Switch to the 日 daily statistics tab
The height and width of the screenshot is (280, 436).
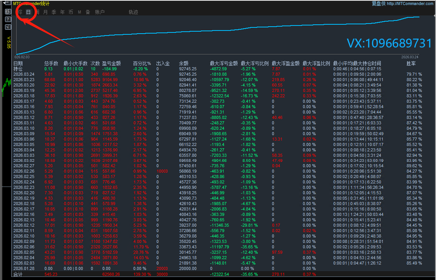pos(28,12)
